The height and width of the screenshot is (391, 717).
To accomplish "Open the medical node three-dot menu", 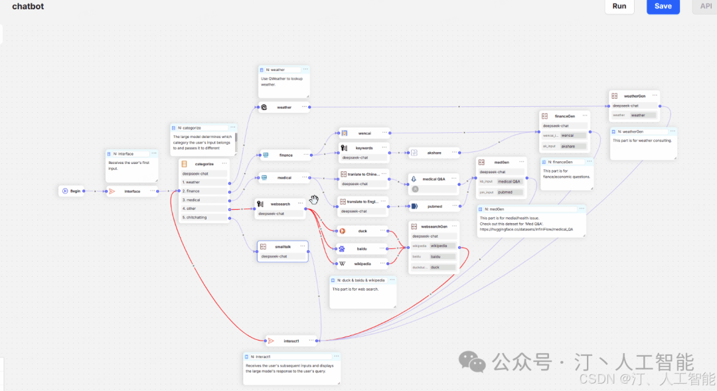I will click(x=304, y=177).
